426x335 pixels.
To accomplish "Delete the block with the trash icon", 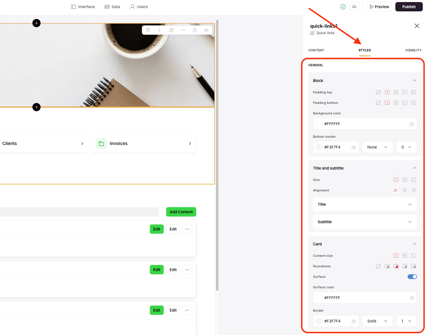I will pyautogui.click(x=148, y=30).
